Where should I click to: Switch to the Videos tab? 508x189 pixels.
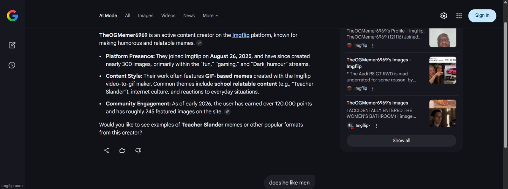[x=168, y=16]
